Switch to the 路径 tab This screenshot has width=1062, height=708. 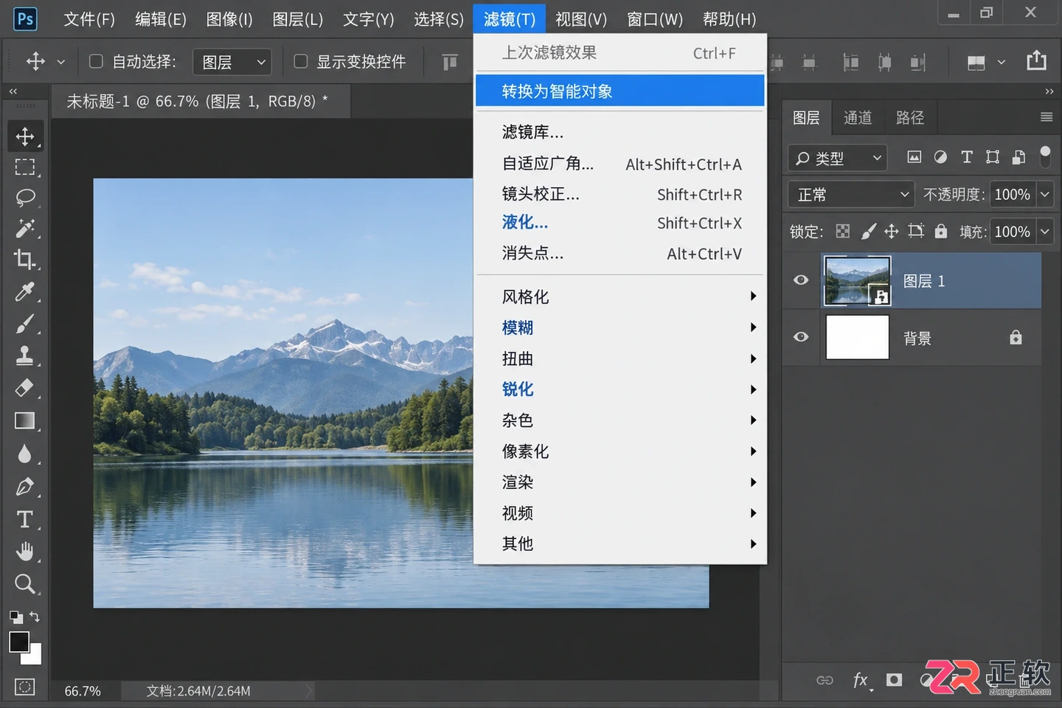coord(910,118)
